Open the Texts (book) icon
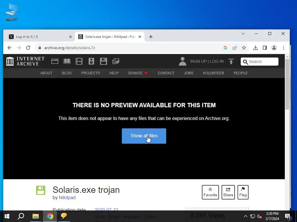Screen dimensions: 297x222 pyautogui.click(x=67, y=61)
